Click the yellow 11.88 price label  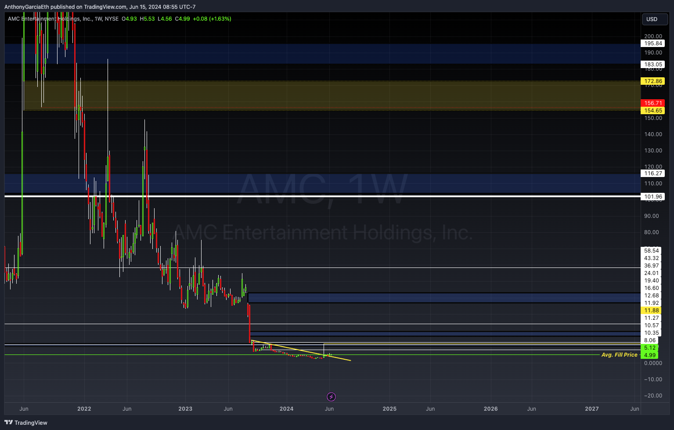[652, 311]
